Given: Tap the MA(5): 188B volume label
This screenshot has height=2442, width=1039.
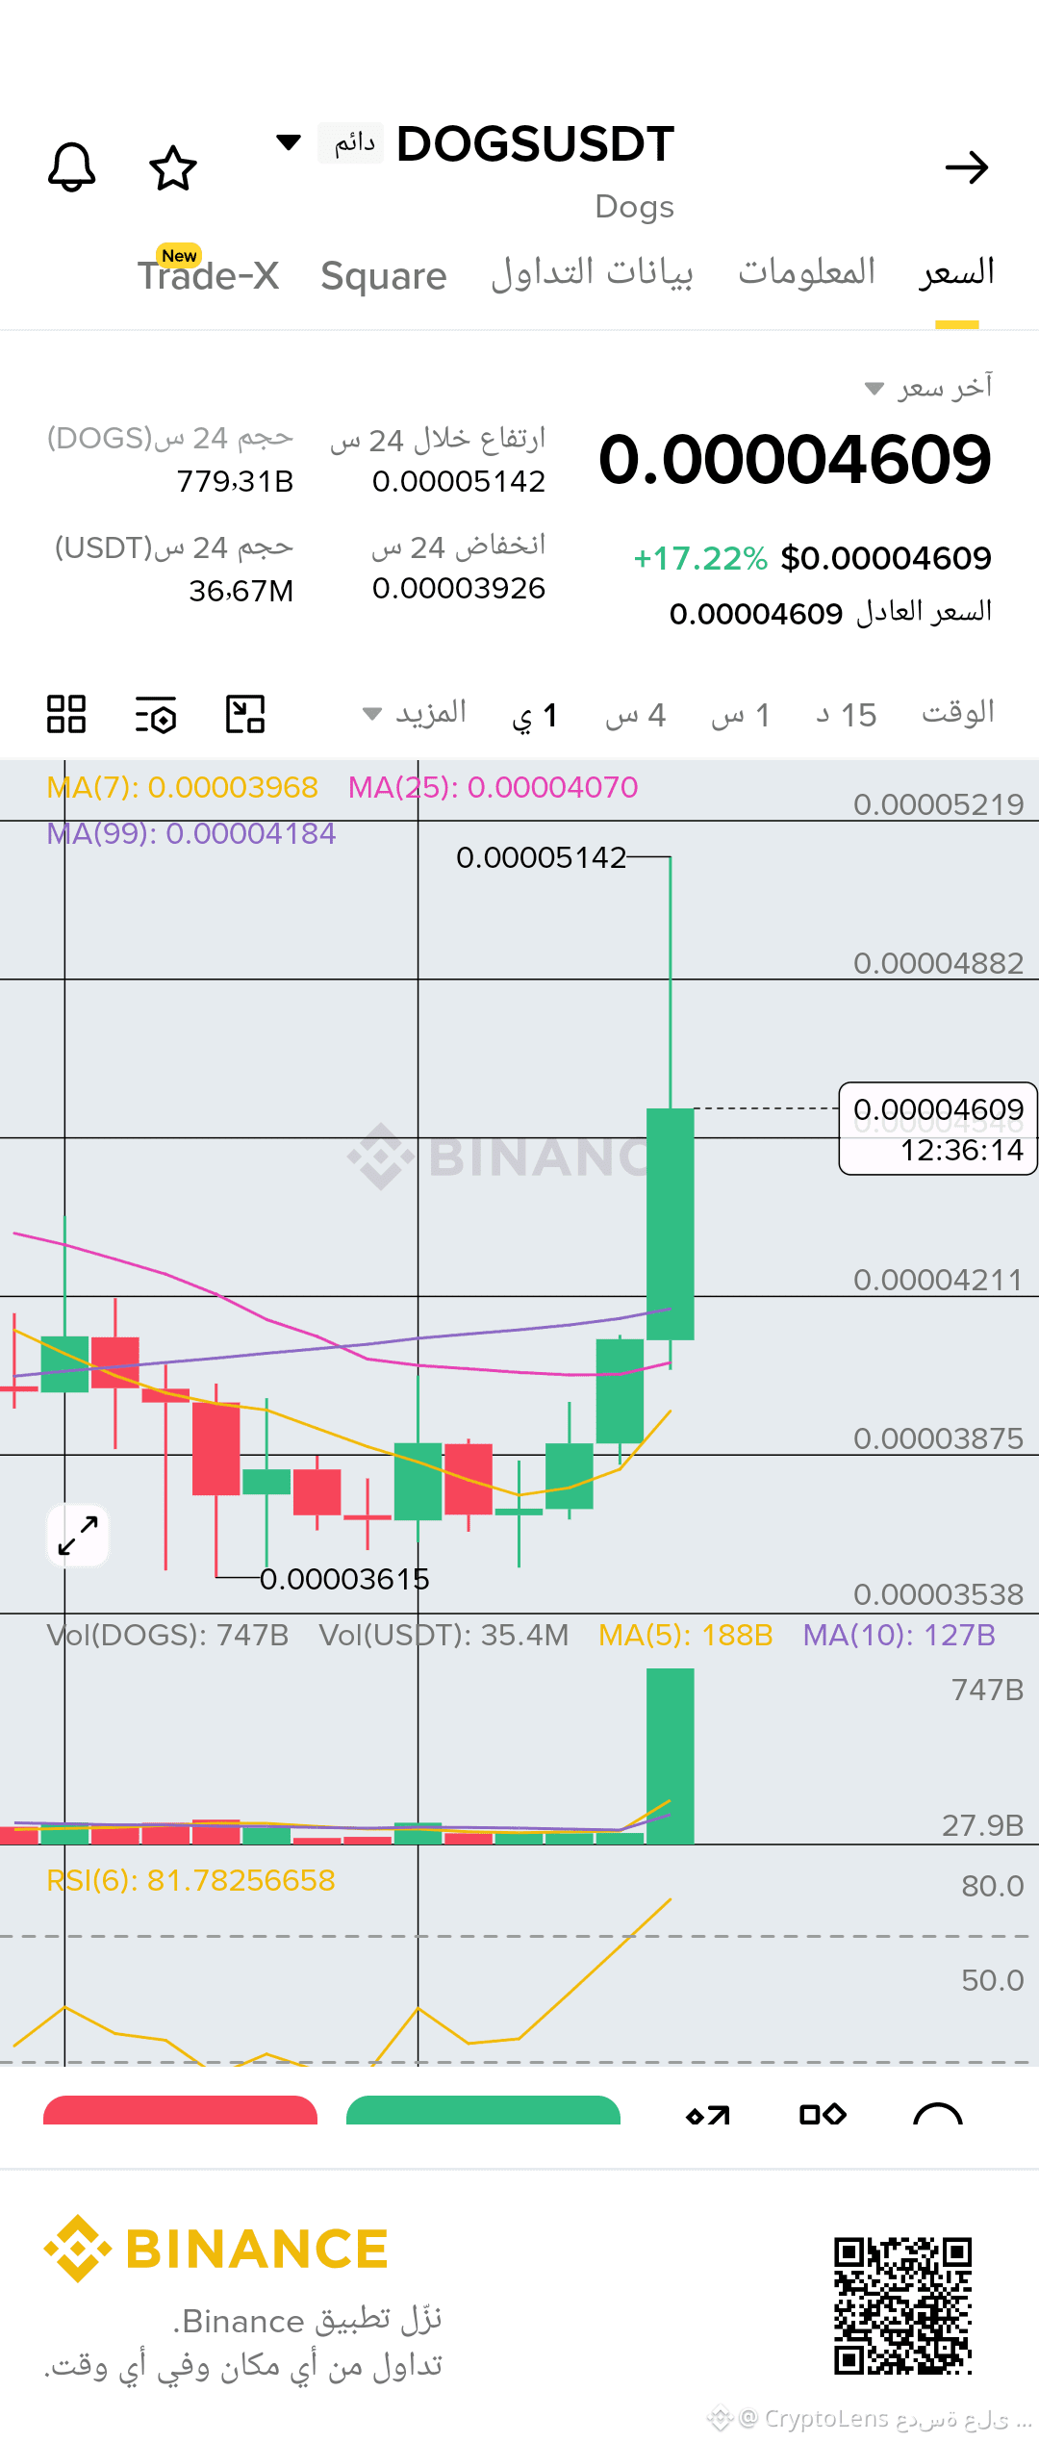Looking at the screenshot, I should click(x=686, y=1635).
